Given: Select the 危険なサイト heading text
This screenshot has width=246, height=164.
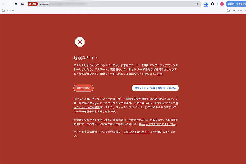Looking at the screenshot, I should [x=86, y=58].
